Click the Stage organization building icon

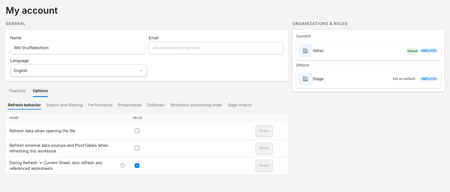click(305, 79)
